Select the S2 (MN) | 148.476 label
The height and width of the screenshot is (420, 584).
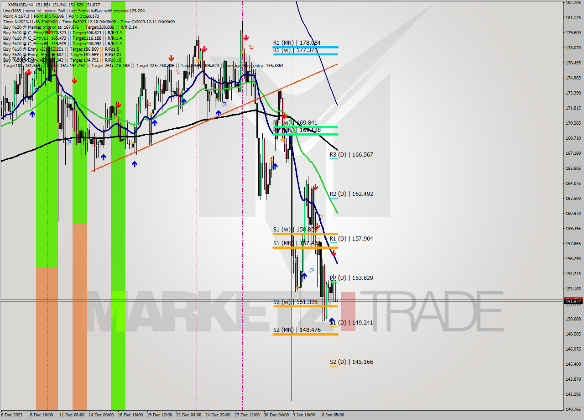pyautogui.click(x=297, y=330)
